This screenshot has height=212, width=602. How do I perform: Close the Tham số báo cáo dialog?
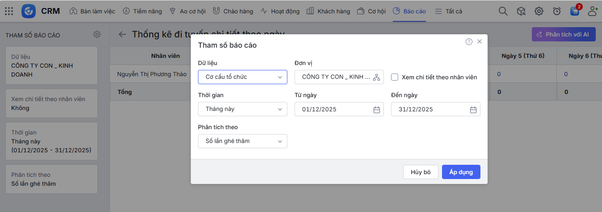point(480,41)
